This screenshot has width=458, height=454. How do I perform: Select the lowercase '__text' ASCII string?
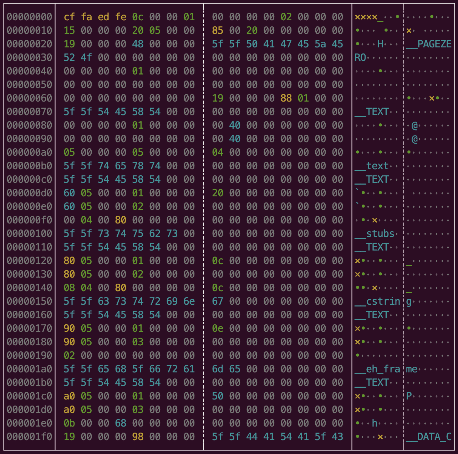(371, 166)
